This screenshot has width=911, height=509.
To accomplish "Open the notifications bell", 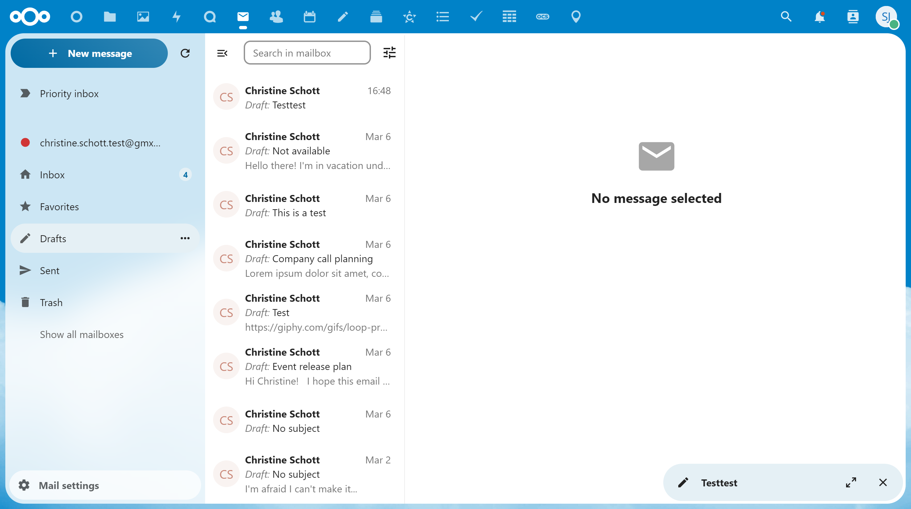I will (820, 17).
